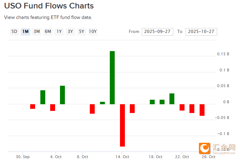Select the 5Y time range

point(81,31)
